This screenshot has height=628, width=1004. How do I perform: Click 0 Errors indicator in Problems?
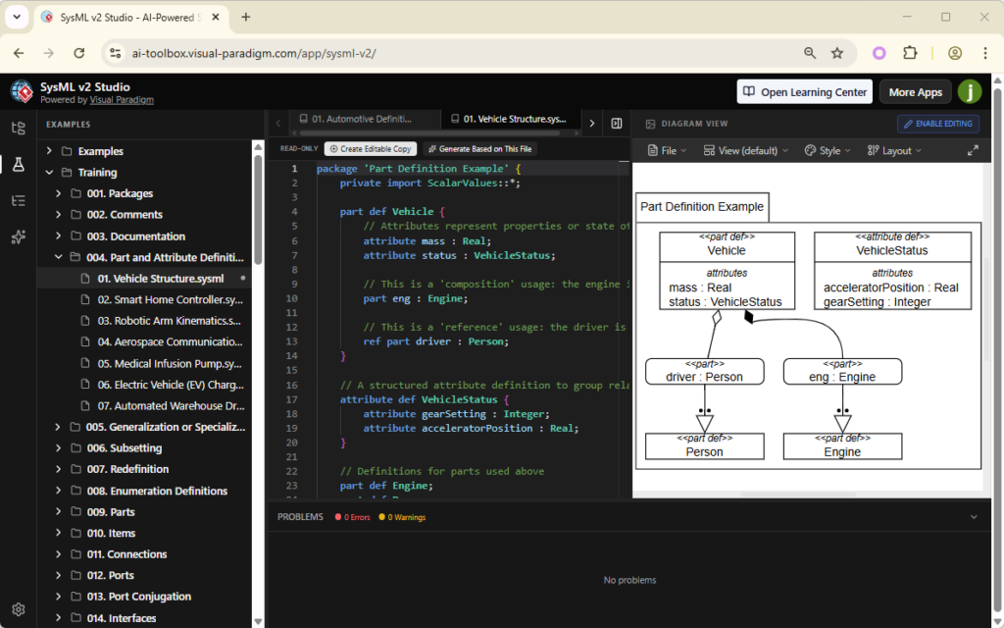pyautogui.click(x=352, y=517)
